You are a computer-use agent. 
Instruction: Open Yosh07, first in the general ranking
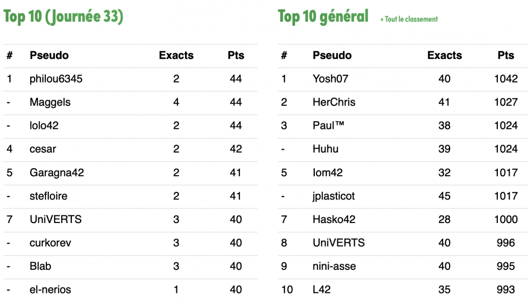coord(330,79)
